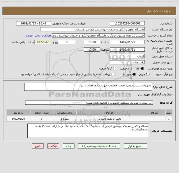179x173 pixels.
Task: Click the واحد شمارش column header
Action: click(x=65, y=113)
